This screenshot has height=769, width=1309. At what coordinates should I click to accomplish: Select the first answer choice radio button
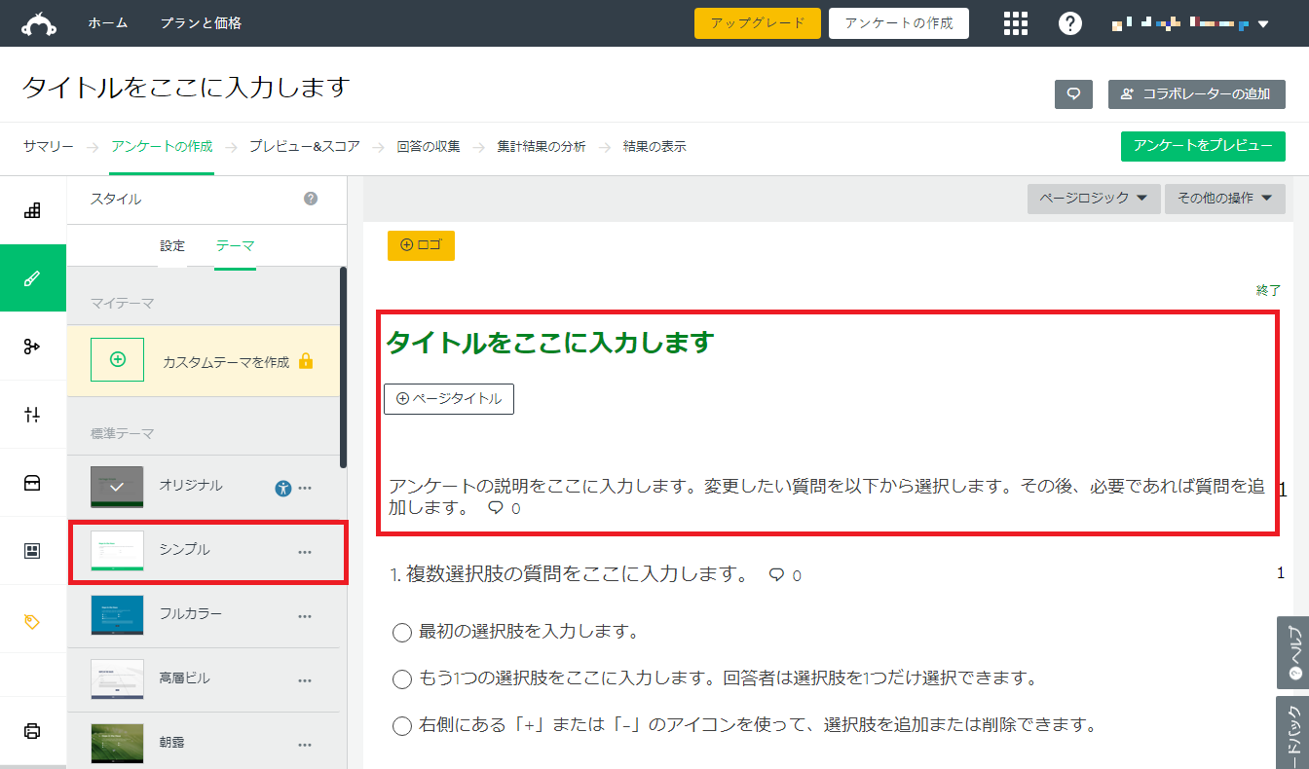click(x=402, y=633)
